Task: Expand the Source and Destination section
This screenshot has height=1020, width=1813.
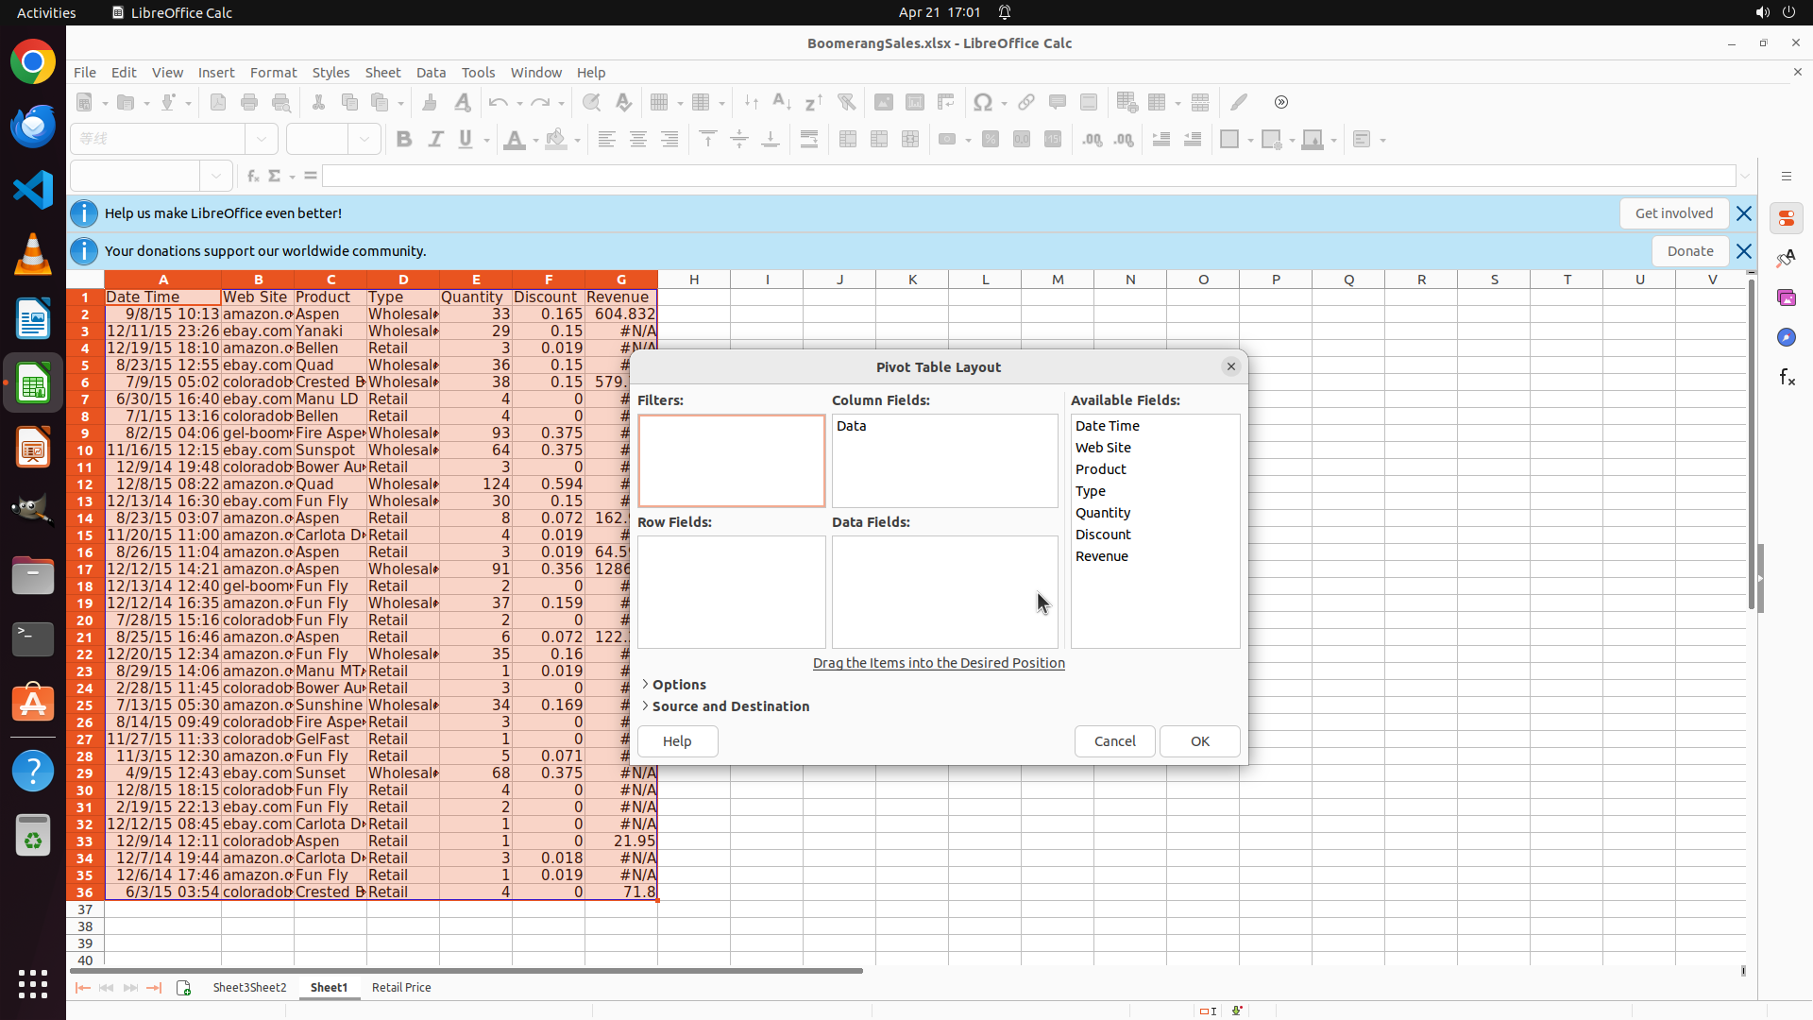Action: (729, 706)
